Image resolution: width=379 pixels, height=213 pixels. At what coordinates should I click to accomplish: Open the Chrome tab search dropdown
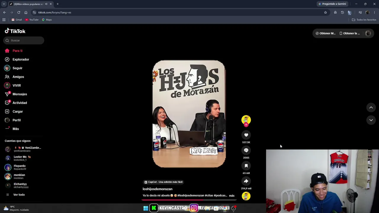pos(4,4)
